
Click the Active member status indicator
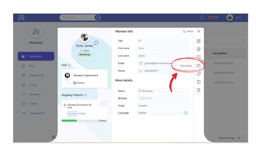[188, 31]
